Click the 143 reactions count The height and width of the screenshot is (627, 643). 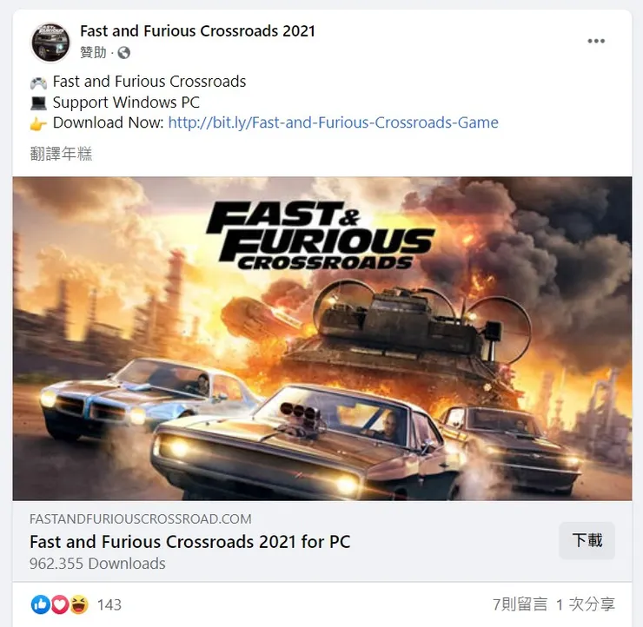pyautogui.click(x=109, y=605)
